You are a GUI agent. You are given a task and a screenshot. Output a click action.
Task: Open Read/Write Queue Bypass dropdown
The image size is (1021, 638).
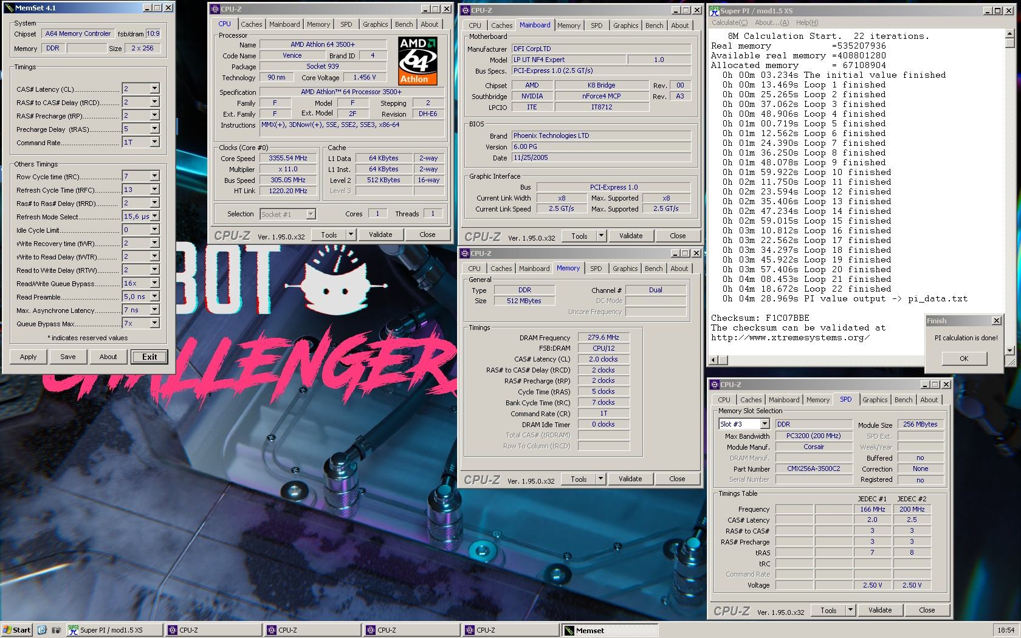coord(154,283)
